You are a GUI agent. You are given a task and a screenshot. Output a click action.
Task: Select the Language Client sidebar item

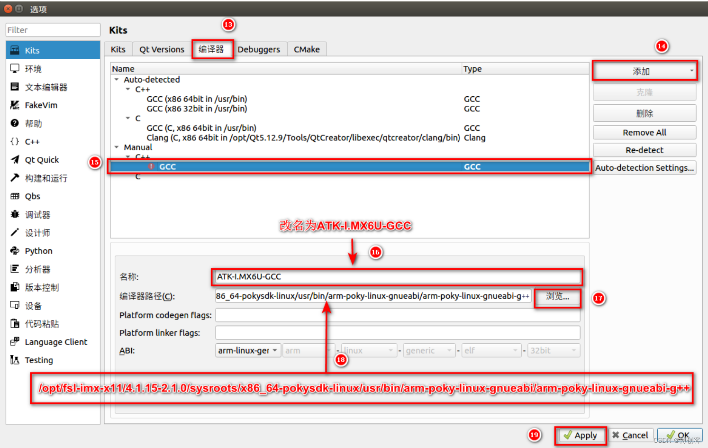55,342
